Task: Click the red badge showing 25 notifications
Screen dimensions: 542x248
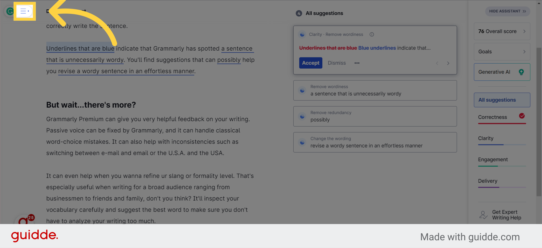Action: pyautogui.click(x=31, y=217)
